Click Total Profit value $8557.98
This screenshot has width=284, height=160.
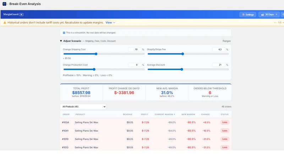[81, 93]
